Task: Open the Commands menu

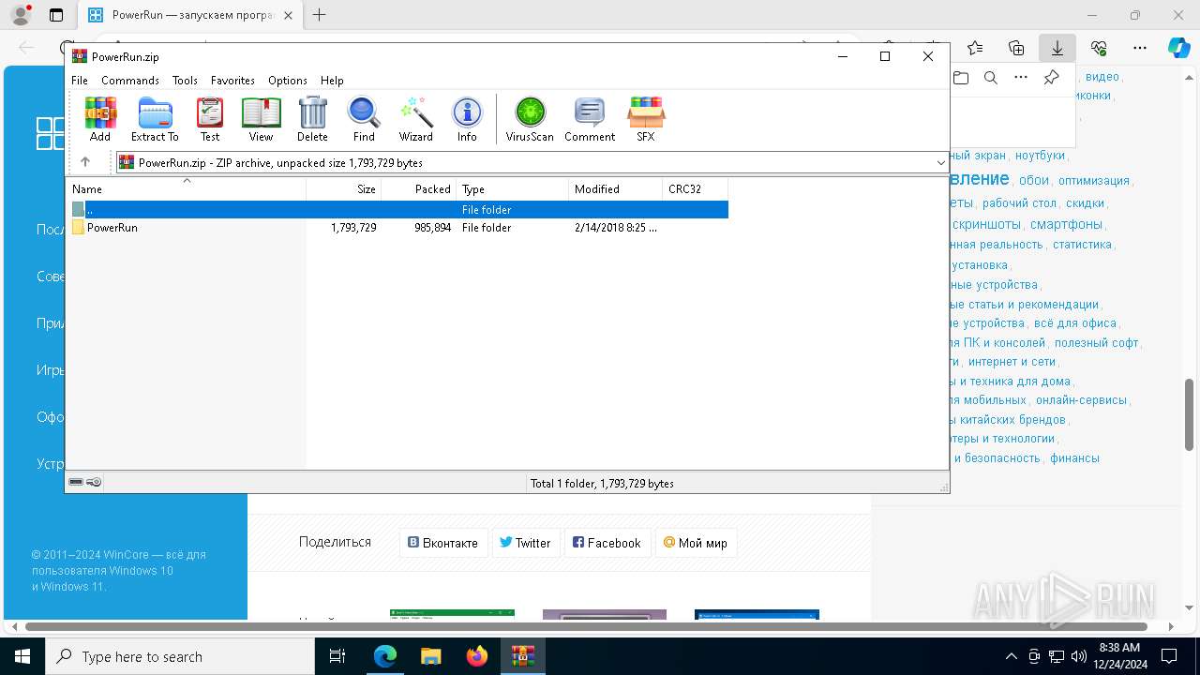Action: (130, 81)
